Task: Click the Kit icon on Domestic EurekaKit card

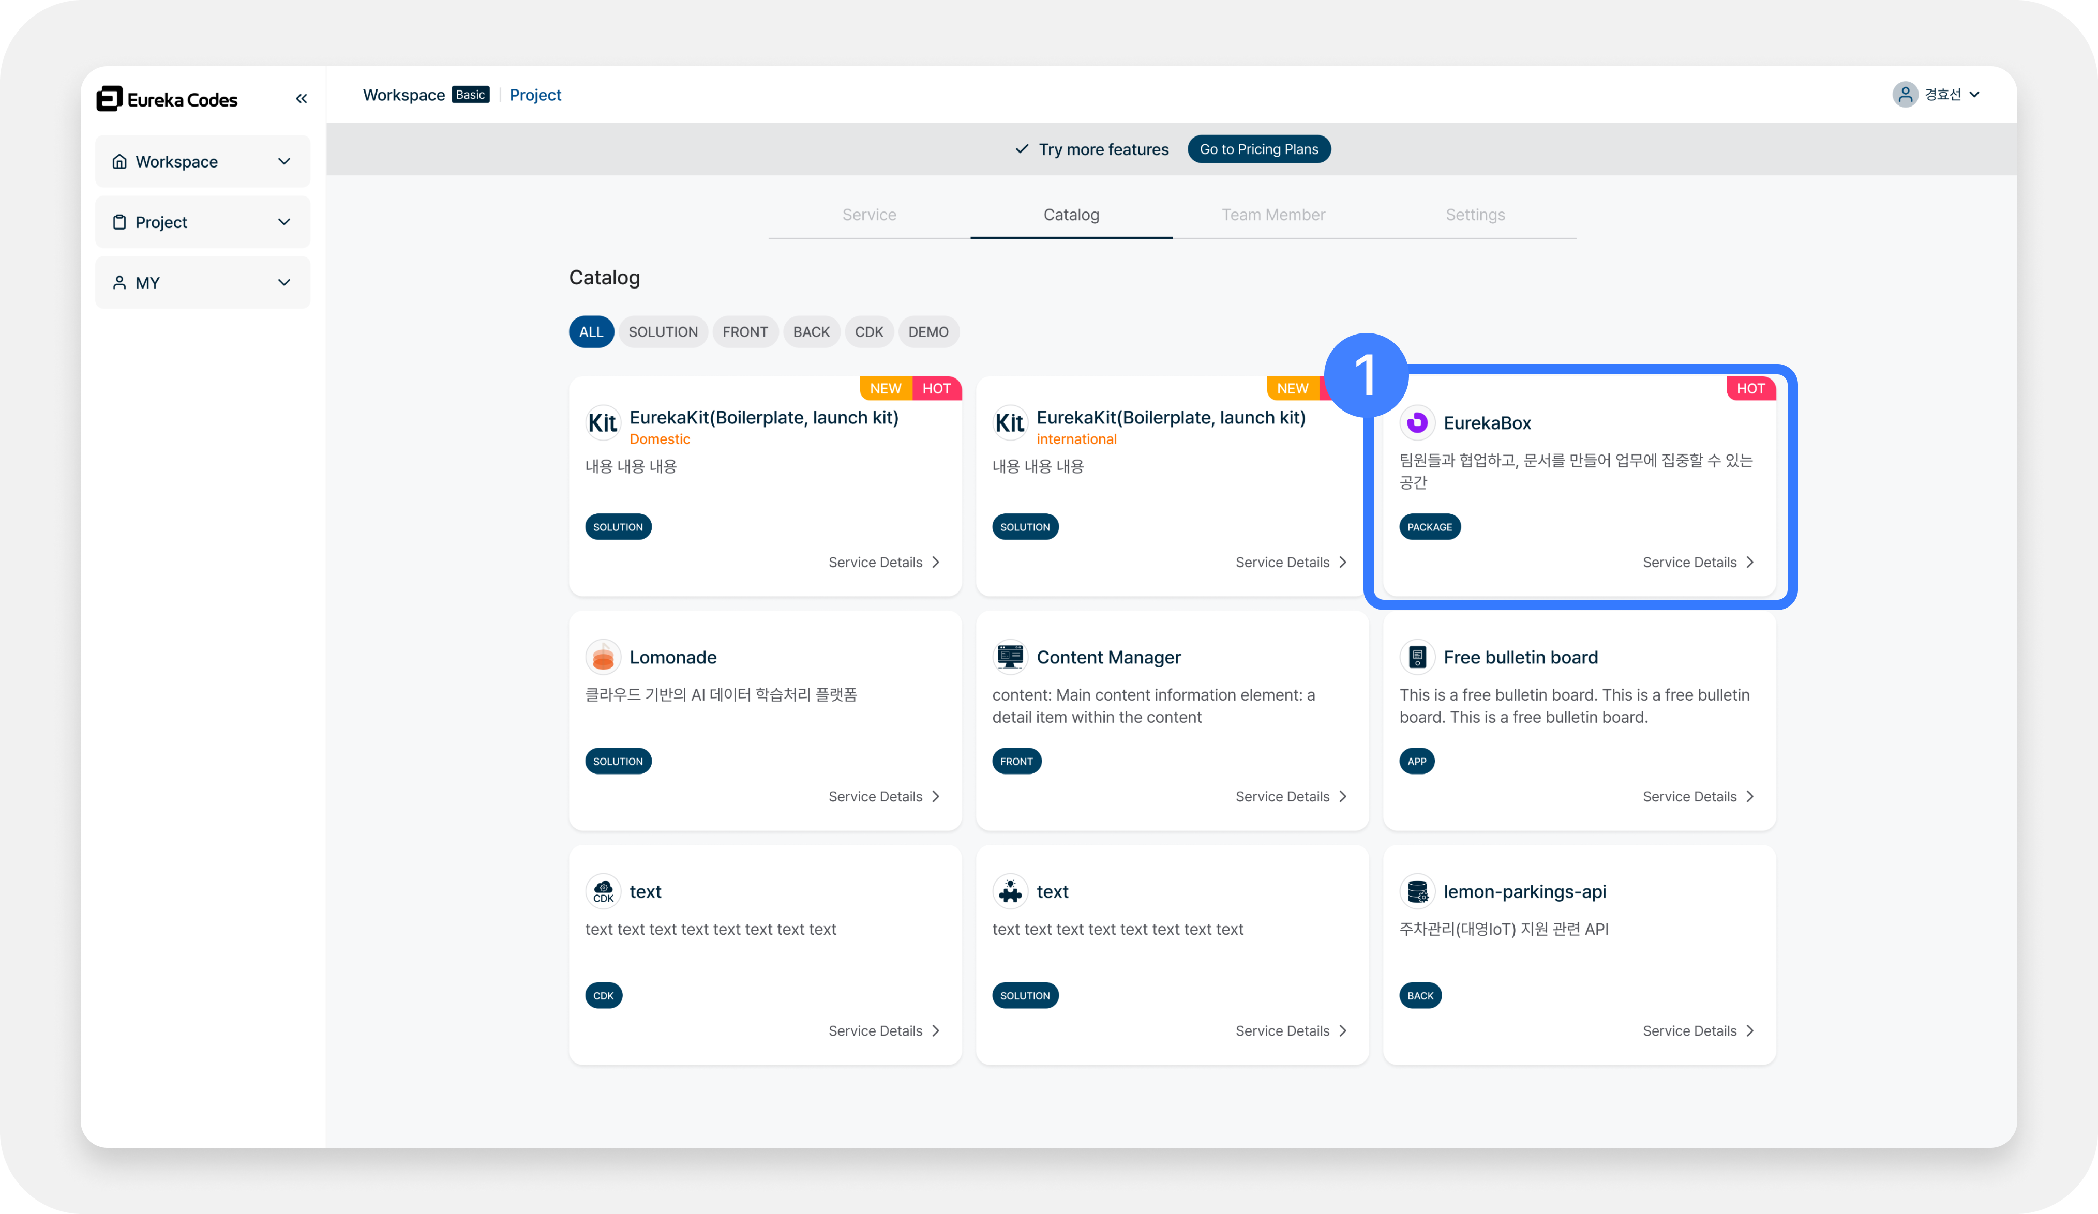Action: pyautogui.click(x=603, y=423)
